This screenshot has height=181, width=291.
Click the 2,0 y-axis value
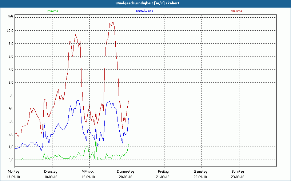(11, 134)
